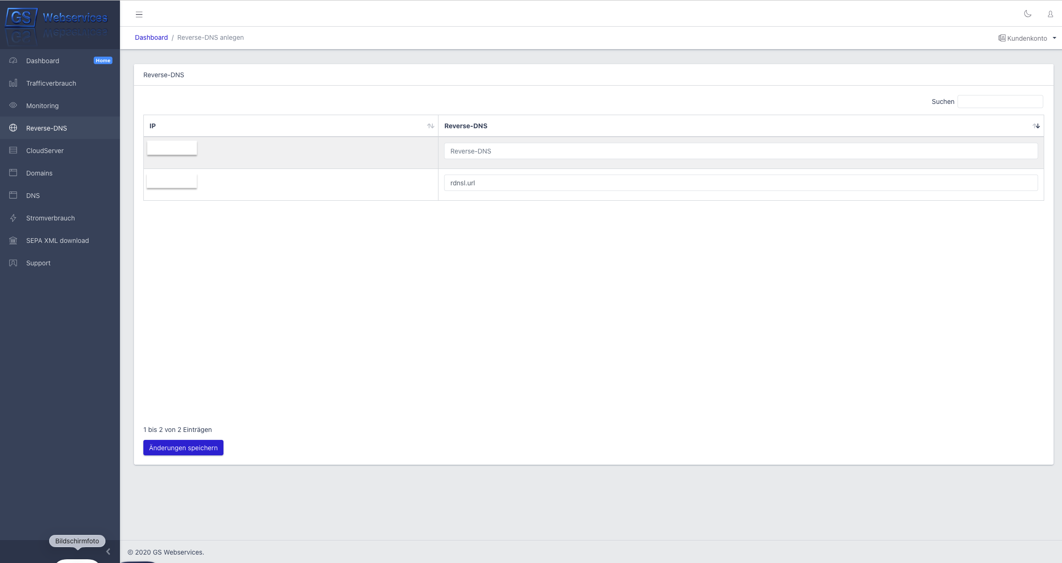Screen dimensions: 1062x563
Task: Click the 'Reverse-DNS anlegen' breadcrumb text
Action: 210,37
